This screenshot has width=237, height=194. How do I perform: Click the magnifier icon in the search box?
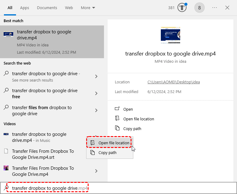click(x=6, y=188)
